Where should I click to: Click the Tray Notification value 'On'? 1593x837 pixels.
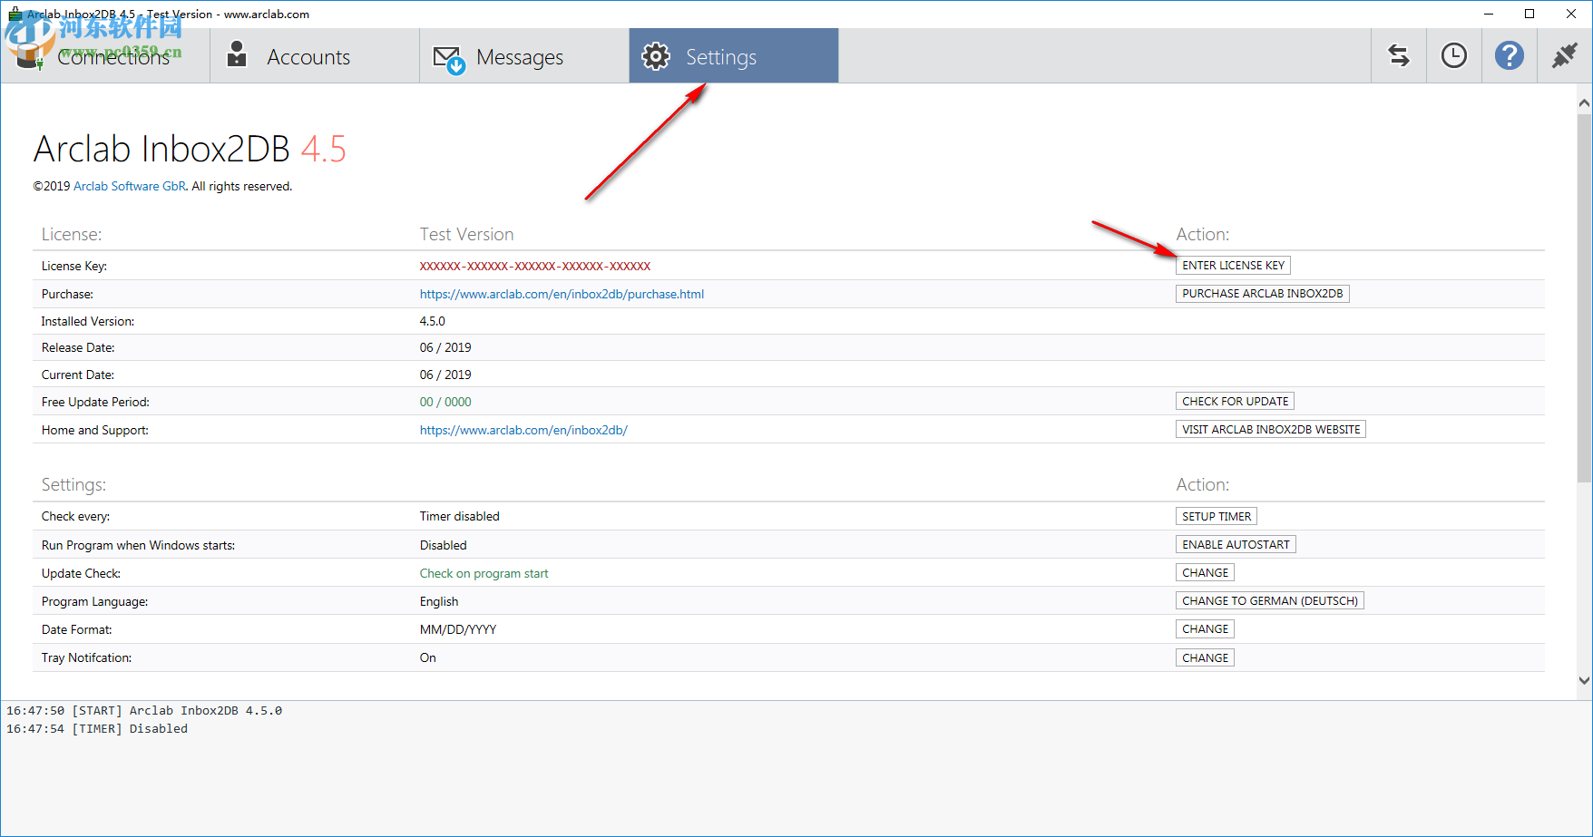tap(428, 657)
